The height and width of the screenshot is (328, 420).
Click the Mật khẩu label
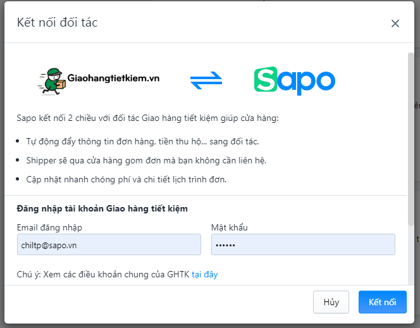[229, 228]
